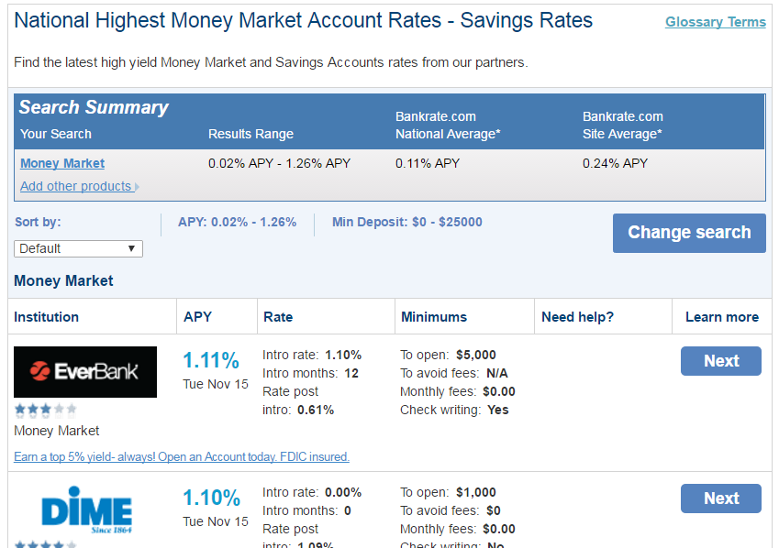Click Dime's 1.10% APY value
This screenshot has height=548, width=779.
coord(211,498)
